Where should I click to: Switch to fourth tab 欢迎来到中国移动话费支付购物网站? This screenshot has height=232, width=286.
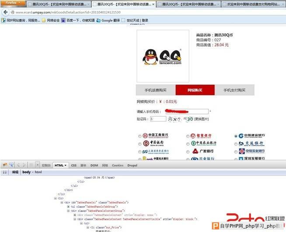pyautogui.click(x=254, y=4)
